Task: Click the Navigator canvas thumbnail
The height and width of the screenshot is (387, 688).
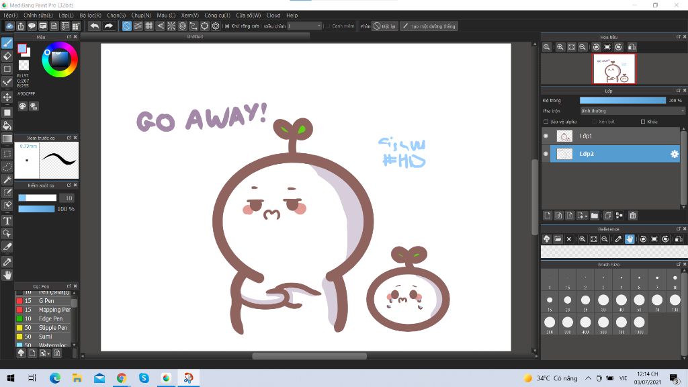Action: coord(614,69)
